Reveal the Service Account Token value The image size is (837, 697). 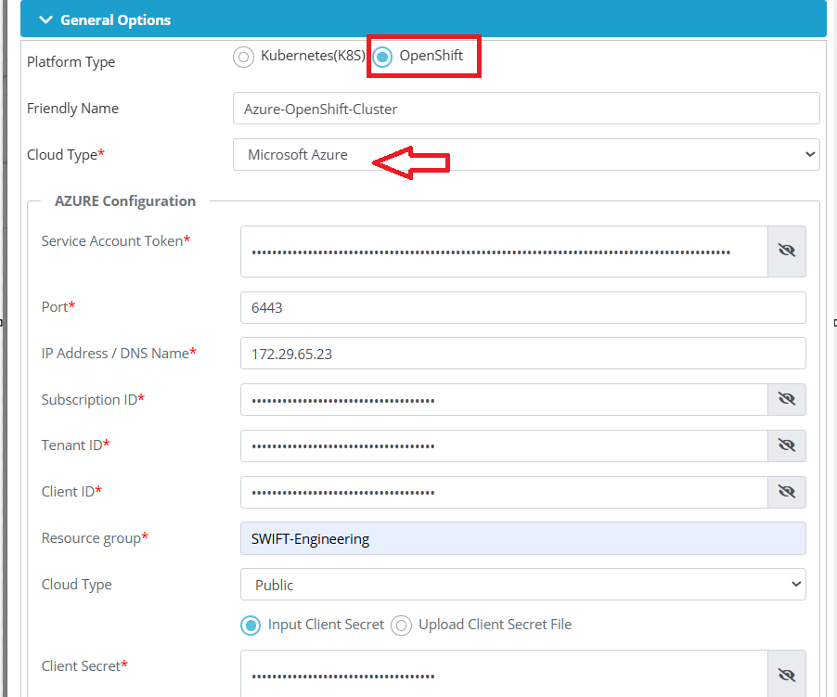[786, 252]
